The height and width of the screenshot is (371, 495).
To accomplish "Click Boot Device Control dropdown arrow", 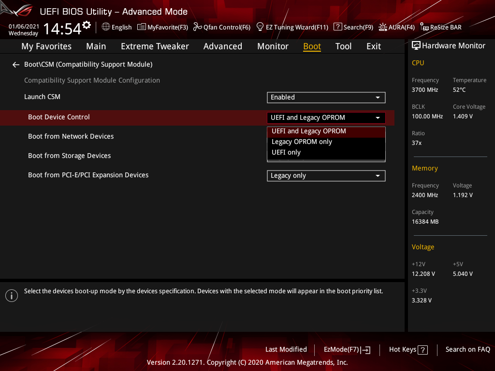I will 378,118.
